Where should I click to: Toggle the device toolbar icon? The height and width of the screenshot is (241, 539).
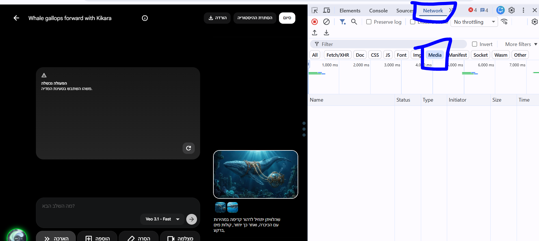(326, 10)
